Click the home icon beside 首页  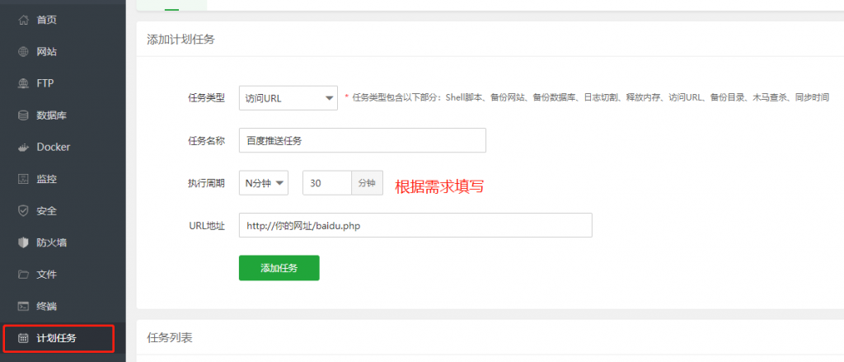click(x=23, y=20)
